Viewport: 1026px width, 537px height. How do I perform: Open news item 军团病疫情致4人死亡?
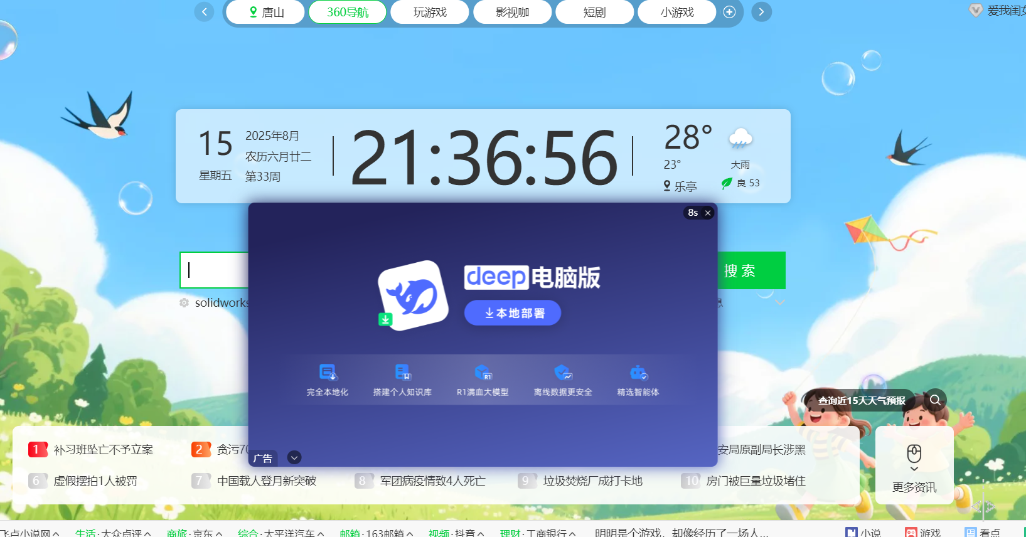[x=433, y=481]
